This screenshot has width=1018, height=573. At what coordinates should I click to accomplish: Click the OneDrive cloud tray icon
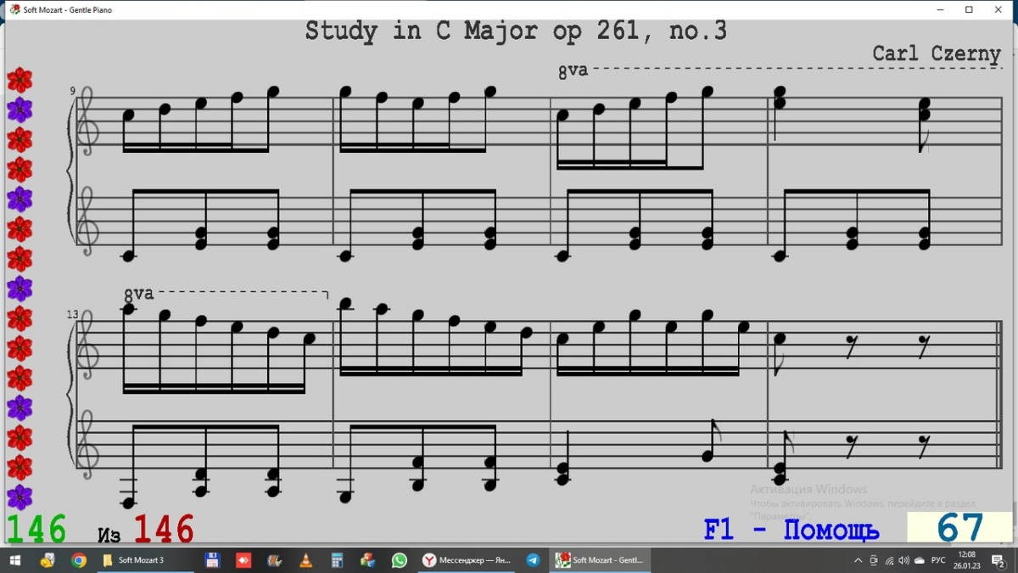[920, 560]
